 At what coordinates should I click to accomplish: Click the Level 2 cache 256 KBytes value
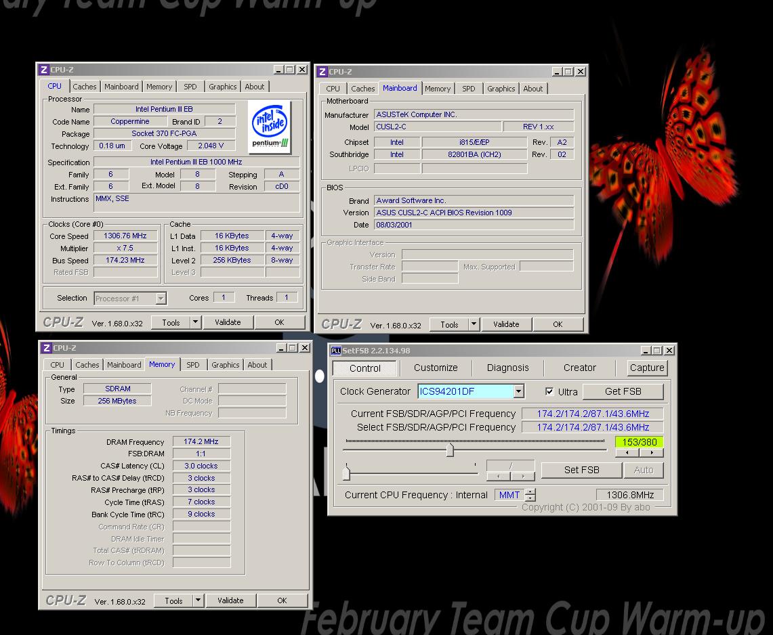click(232, 260)
